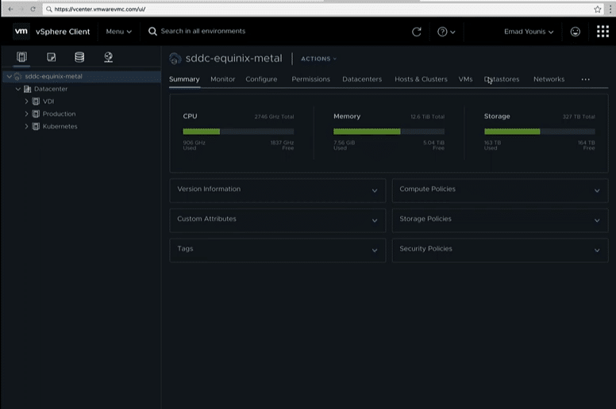Open the ACTIONS dropdown
The width and height of the screenshot is (616, 409).
(318, 59)
